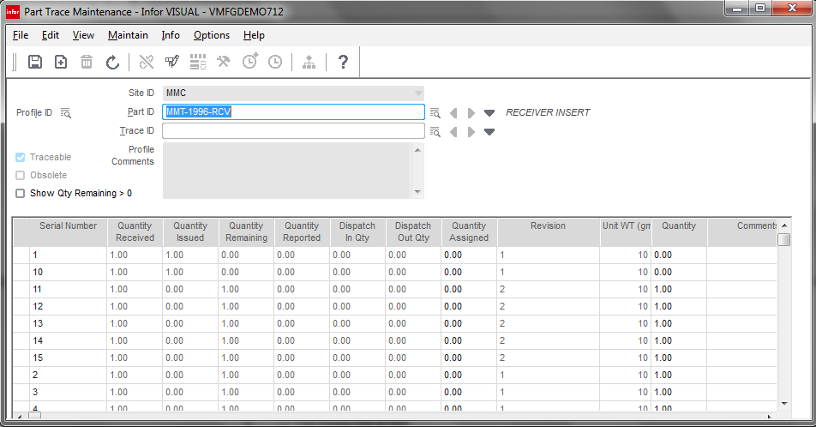Click Revision cell in serial 15 row

click(548, 358)
